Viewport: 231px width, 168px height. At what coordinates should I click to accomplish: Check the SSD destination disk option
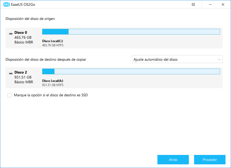pyautogui.click(x=10, y=95)
